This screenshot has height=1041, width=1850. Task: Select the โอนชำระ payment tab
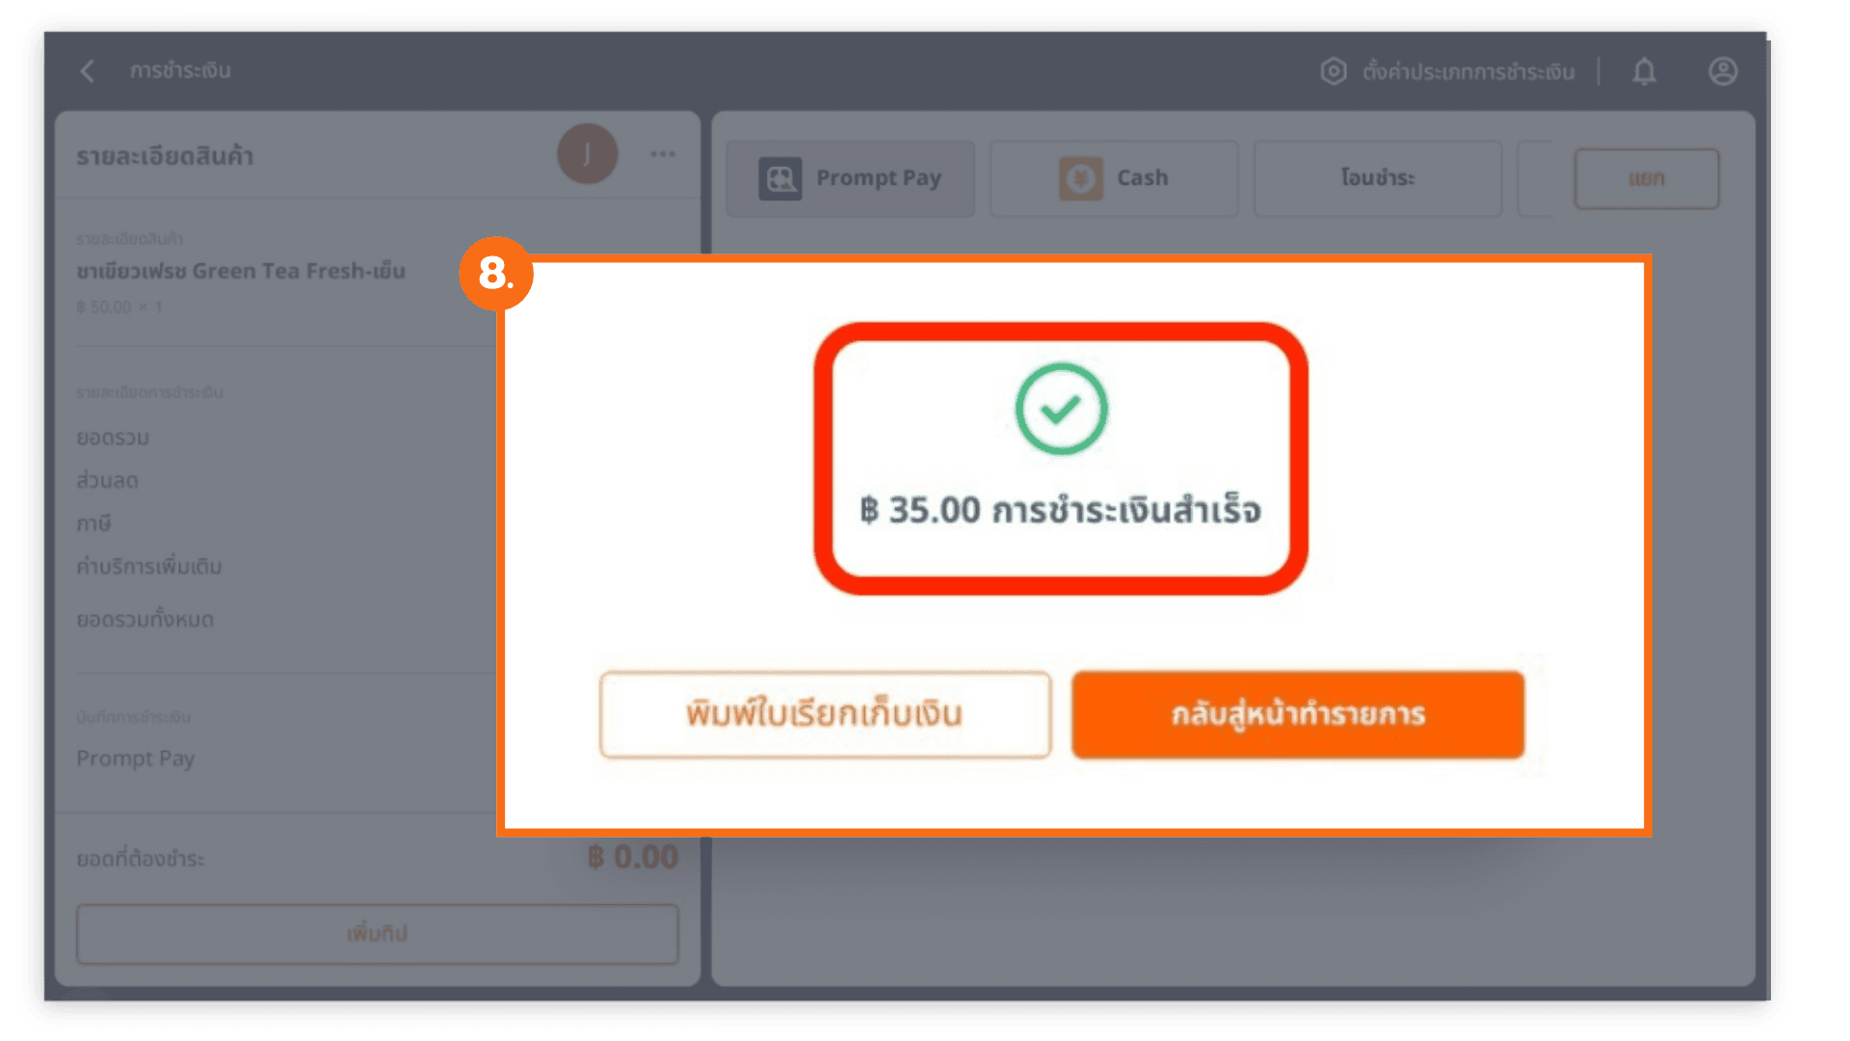(1378, 178)
